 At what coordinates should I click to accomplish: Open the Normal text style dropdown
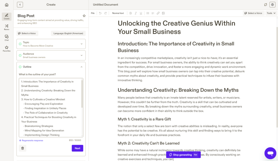click(x=118, y=13)
